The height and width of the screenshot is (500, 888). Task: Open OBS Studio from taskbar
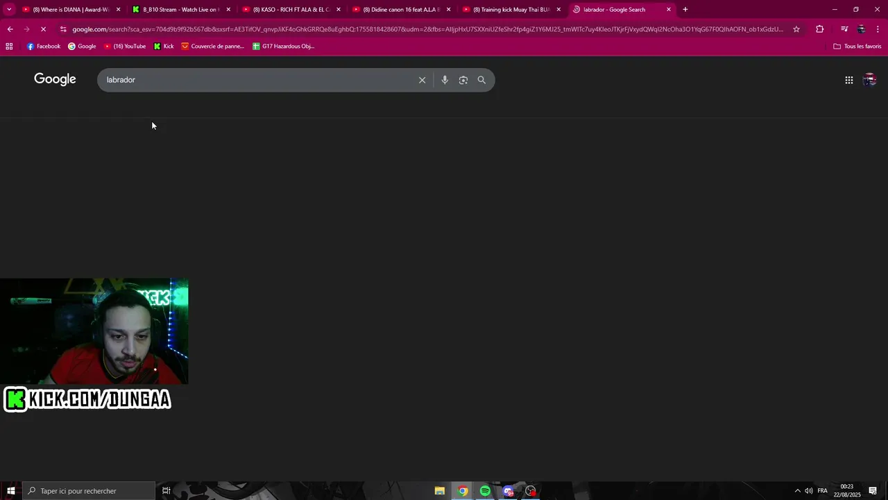531,491
